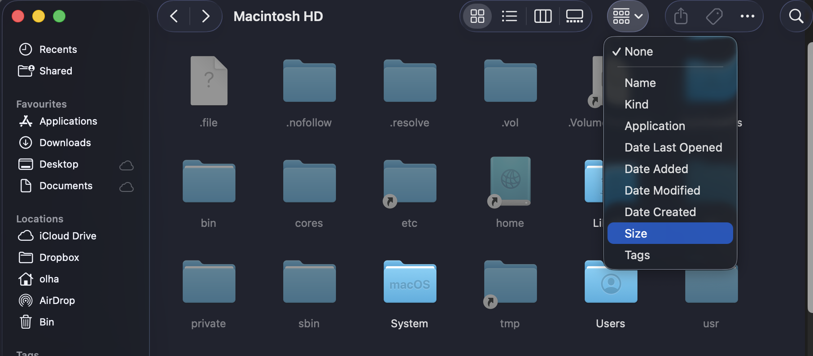Screen dimensions: 813x356
Task: Close the Group By dropdown in toolbar
Action: [628, 16]
